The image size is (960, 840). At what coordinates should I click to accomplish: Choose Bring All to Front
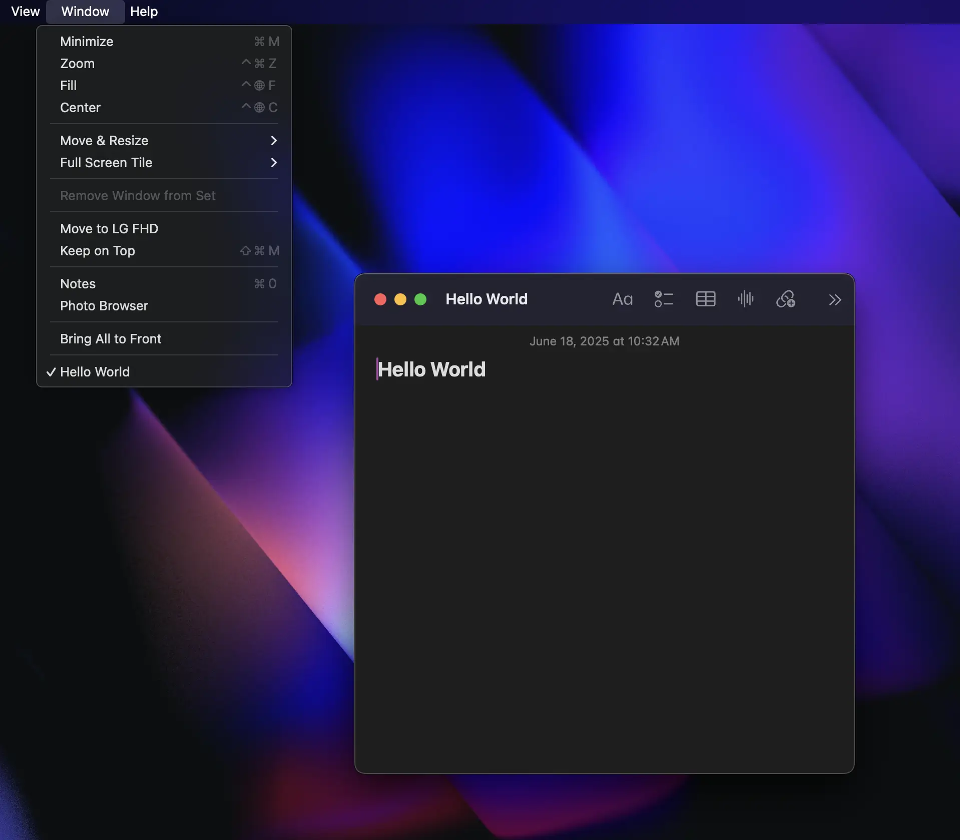point(111,339)
